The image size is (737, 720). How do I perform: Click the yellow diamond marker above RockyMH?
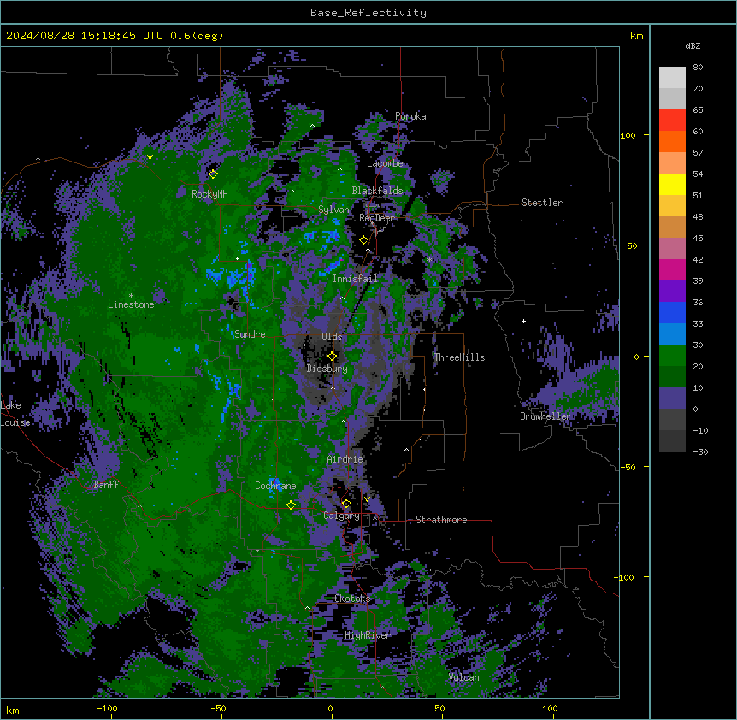click(x=213, y=174)
